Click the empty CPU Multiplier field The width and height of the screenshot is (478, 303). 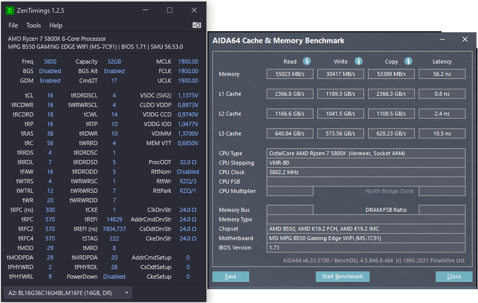click(290, 191)
